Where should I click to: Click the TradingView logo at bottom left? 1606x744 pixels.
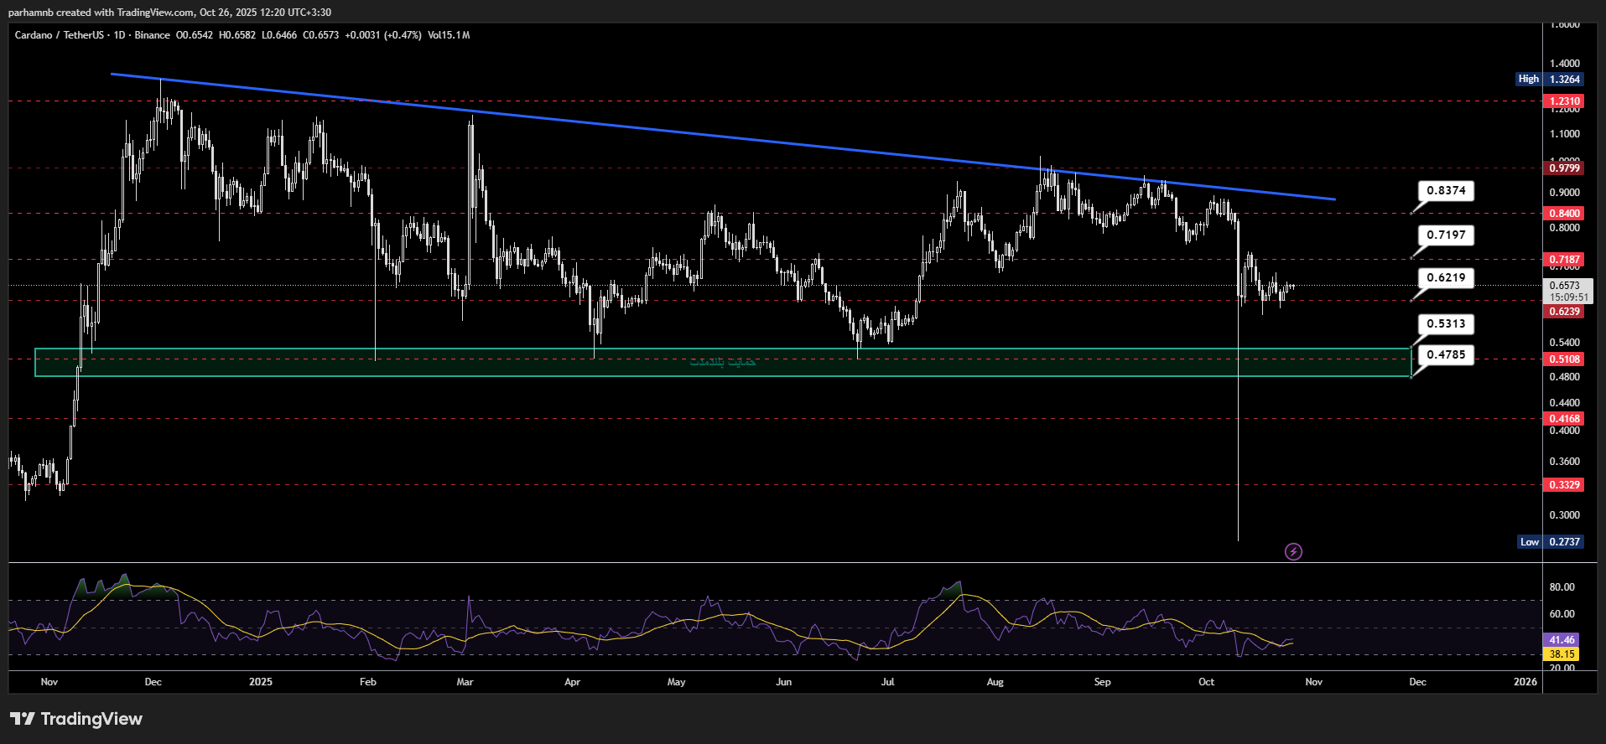[76, 719]
